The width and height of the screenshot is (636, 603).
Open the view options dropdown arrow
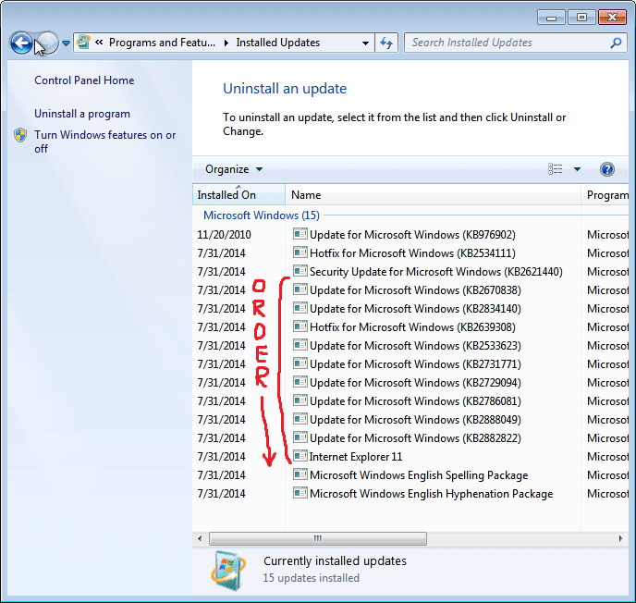click(x=577, y=169)
